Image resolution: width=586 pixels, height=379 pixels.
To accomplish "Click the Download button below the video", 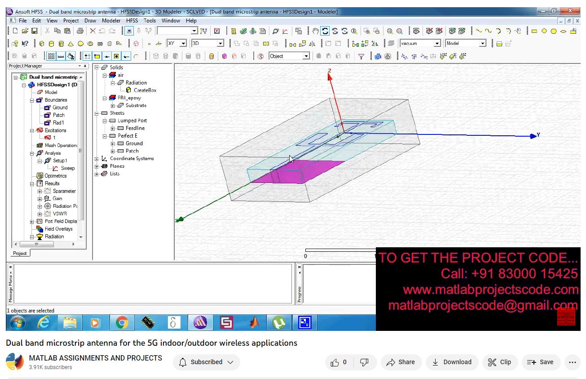I will pyautogui.click(x=452, y=362).
